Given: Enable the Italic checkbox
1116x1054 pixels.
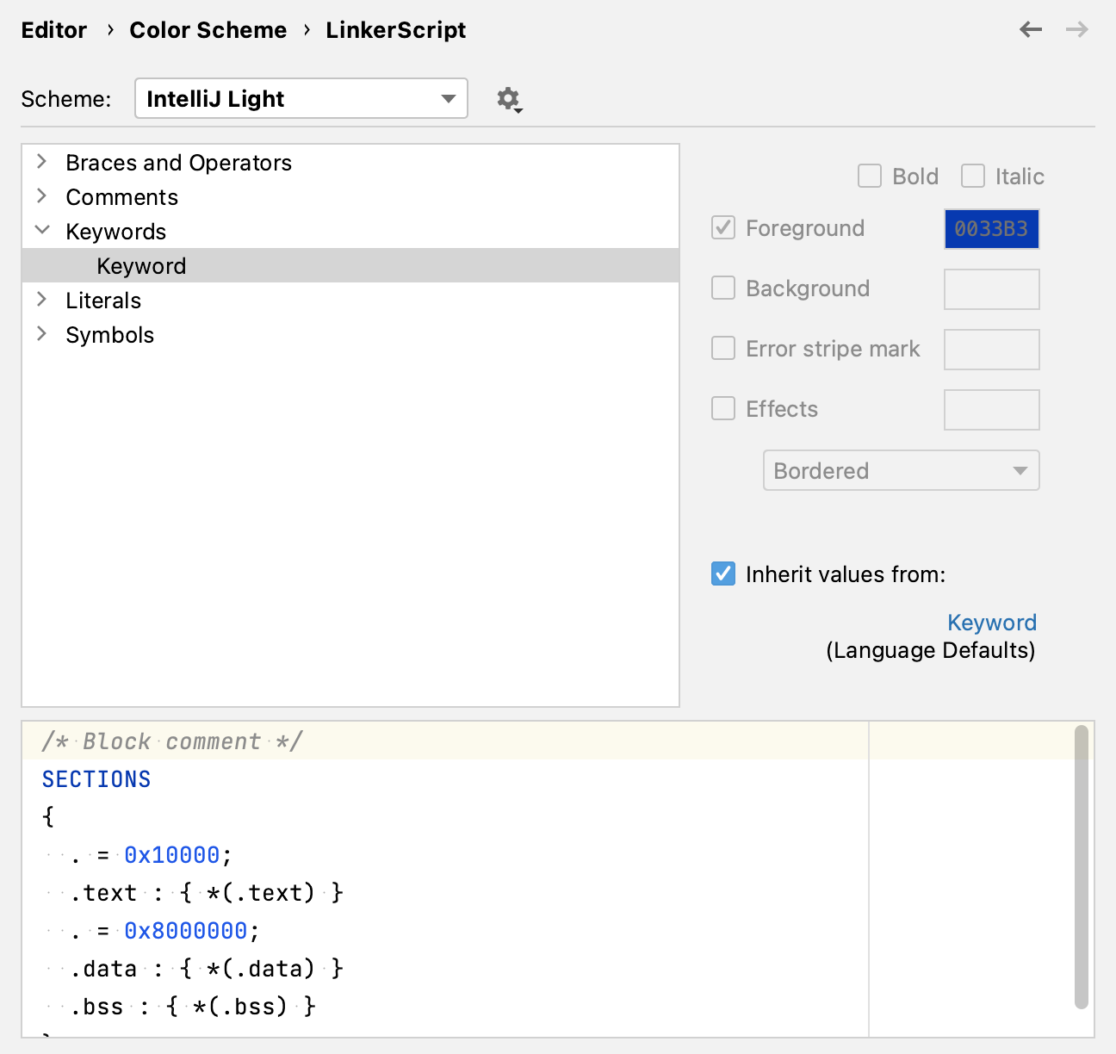Looking at the screenshot, I should click(972, 176).
